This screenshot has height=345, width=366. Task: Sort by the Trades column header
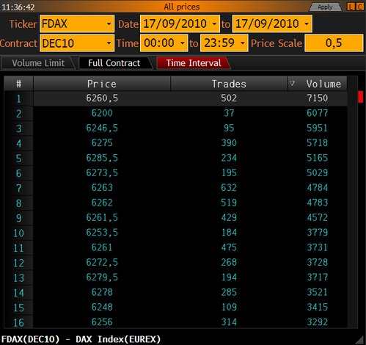229,84
